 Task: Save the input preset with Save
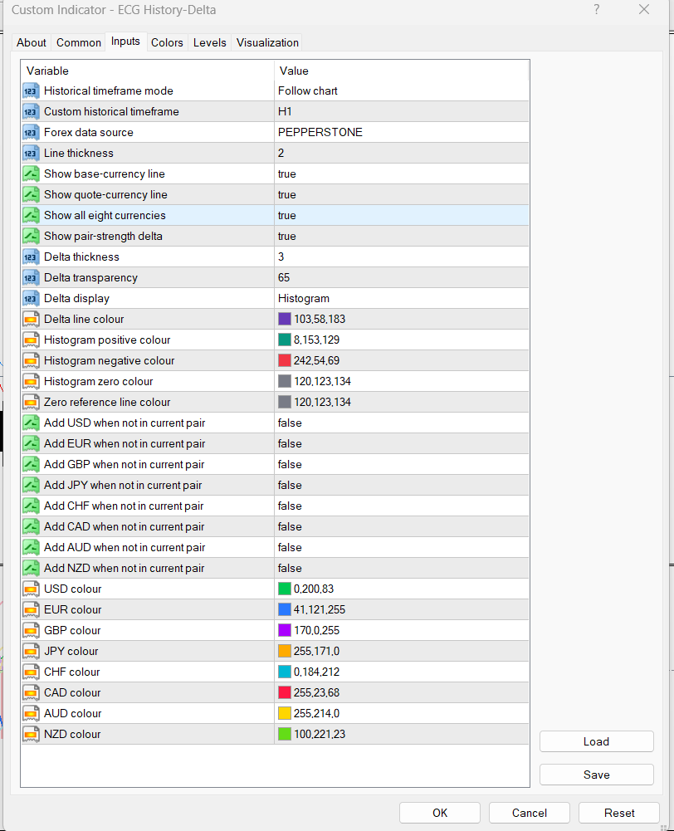(x=597, y=775)
